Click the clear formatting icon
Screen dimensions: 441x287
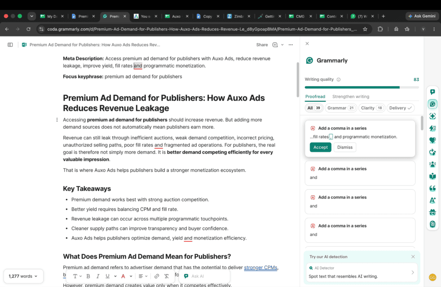167,276
